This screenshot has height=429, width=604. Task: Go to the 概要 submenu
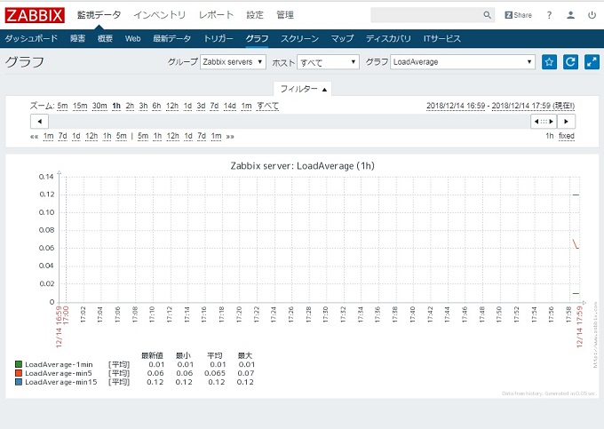105,38
